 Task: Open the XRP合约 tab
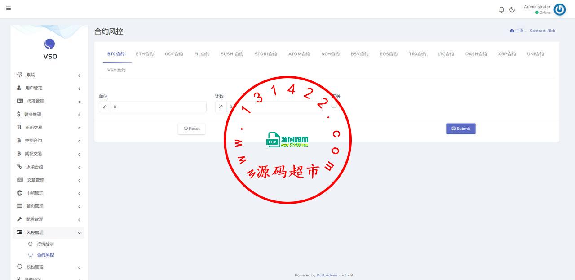click(507, 54)
